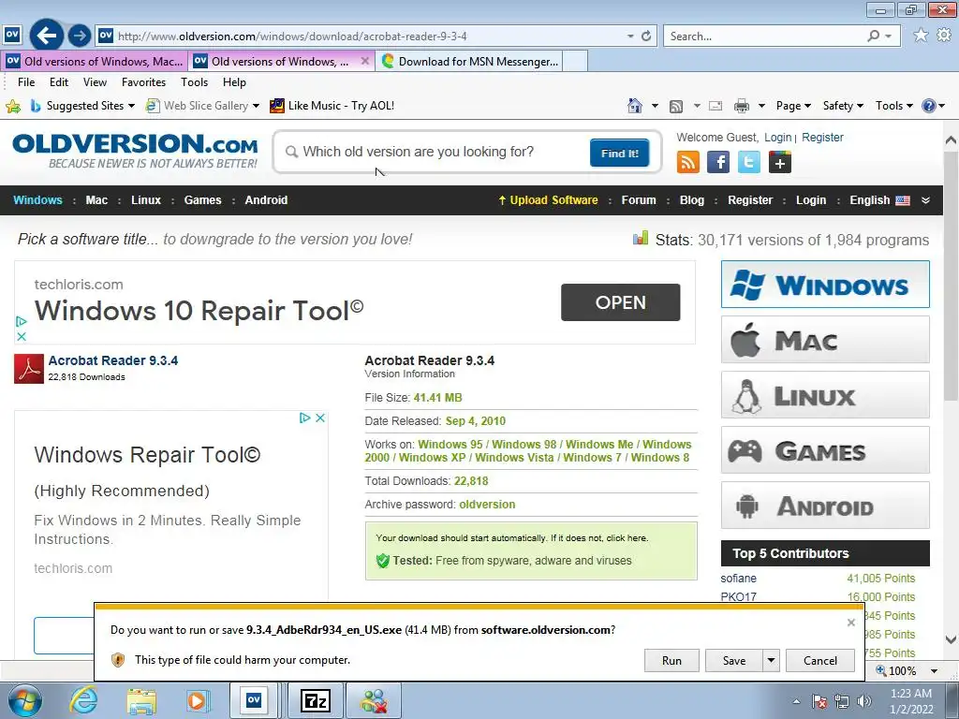Open the 7-Zip taskbar icon
Image resolution: width=959 pixels, height=719 pixels.
pos(316,700)
